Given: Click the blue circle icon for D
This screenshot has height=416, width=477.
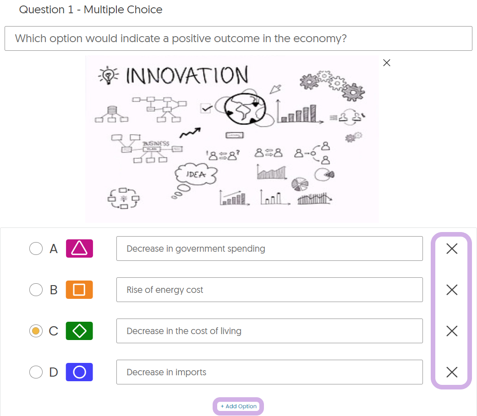Looking at the screenshot, I should point(79,372).
